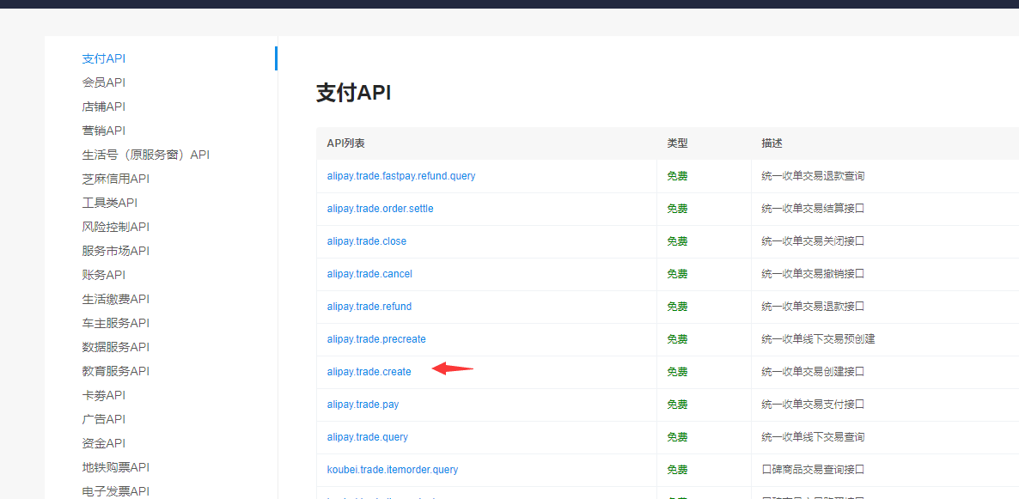Click 免费 in alipay.trade.query row
Screen dimensions: 1019x499
(x=677, y=436)
